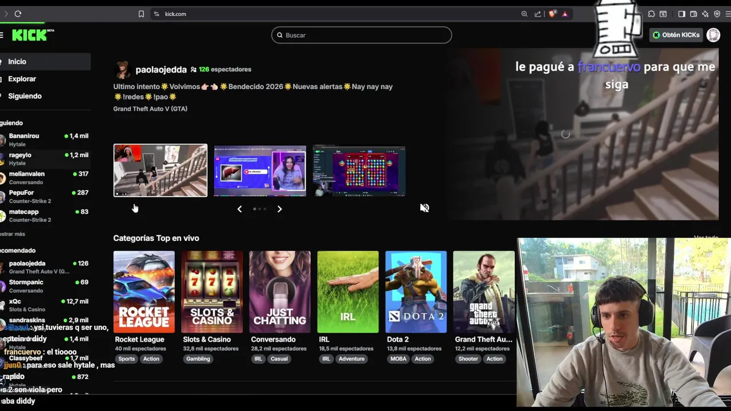Open rageylo channel in sidebar
The width and height of the screenshot is (731, 411).
pyautogui.click(x=45, y=159)
